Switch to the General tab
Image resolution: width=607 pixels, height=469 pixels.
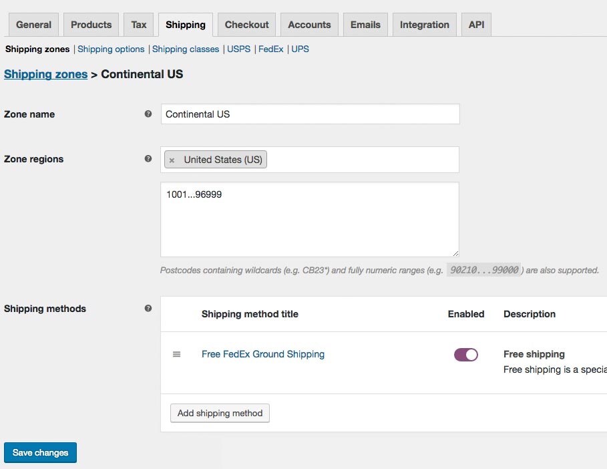33,25
